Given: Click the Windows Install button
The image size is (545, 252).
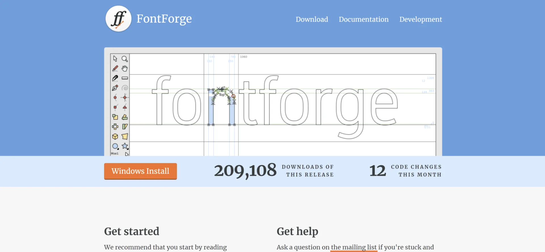Looking at the screenshot, I should click(141, 171).
